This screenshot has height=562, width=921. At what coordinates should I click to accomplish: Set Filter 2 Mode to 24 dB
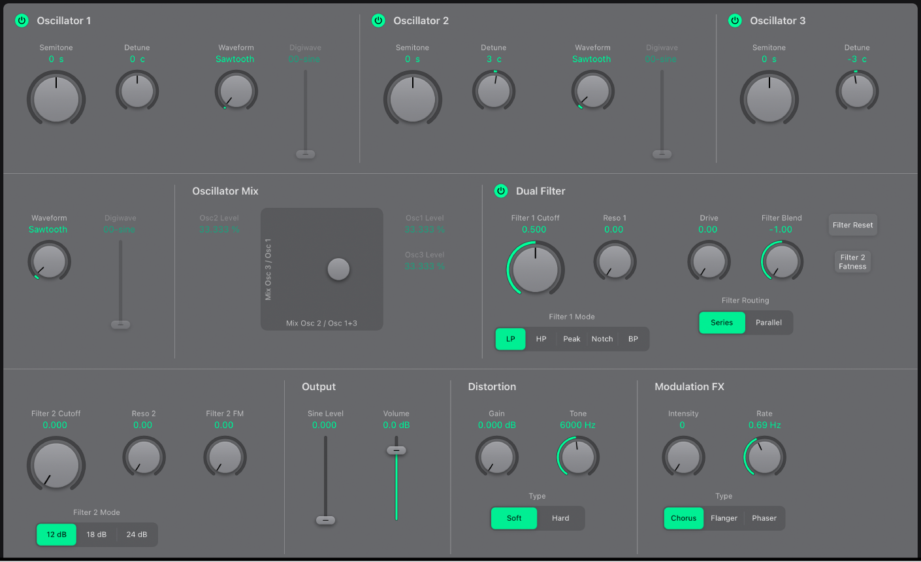[137, 535]
